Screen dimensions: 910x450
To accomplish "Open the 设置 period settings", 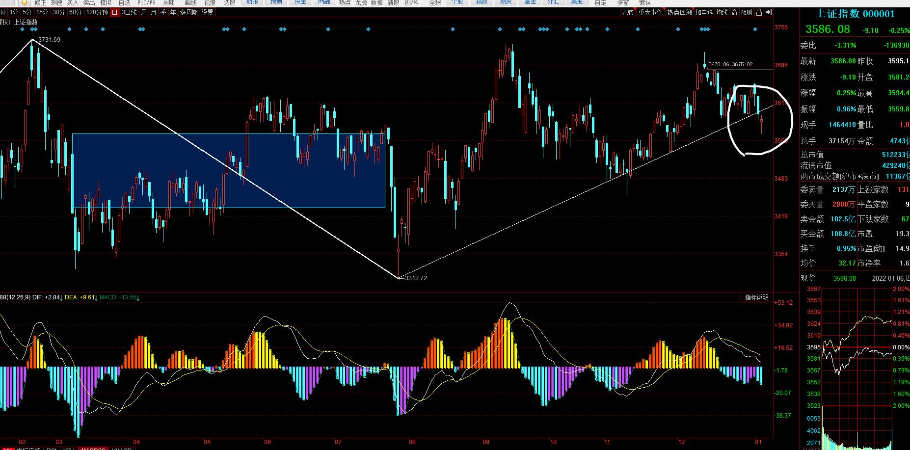I will point(208,12).
